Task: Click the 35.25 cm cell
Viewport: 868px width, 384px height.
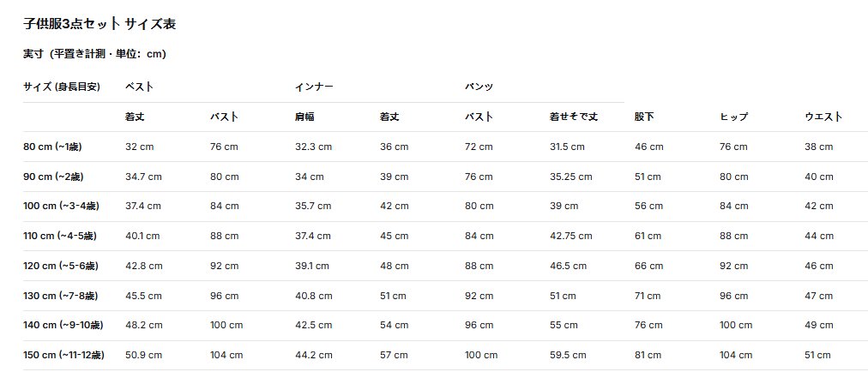Action: click(x=570, y=177)
